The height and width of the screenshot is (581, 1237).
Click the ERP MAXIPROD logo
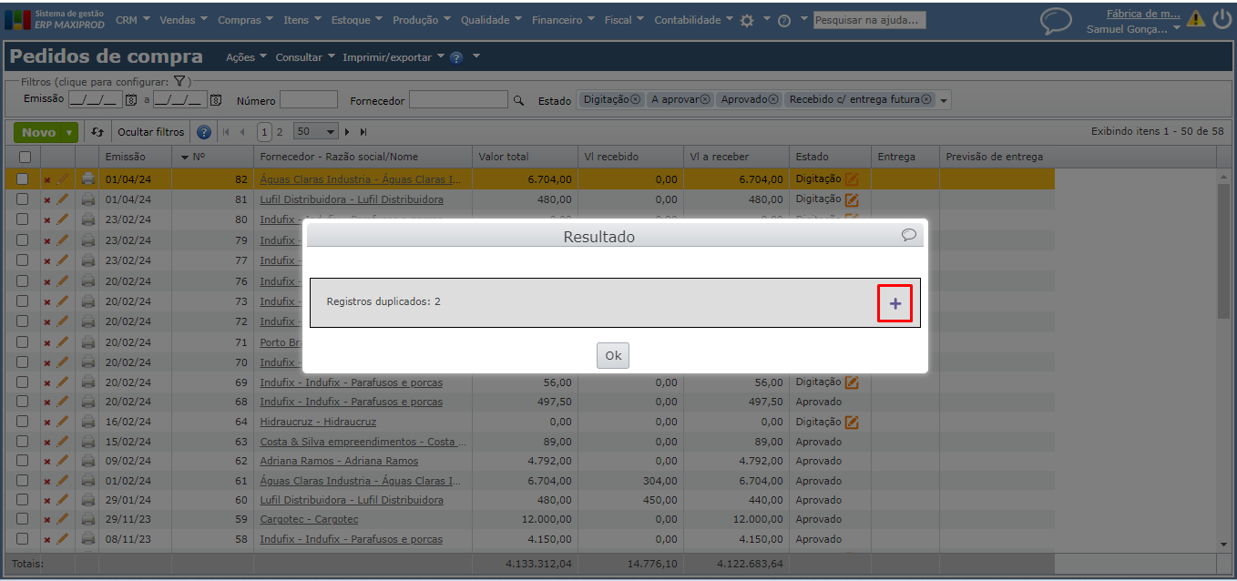(55, 19)
